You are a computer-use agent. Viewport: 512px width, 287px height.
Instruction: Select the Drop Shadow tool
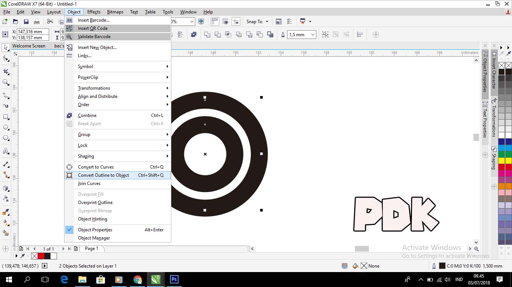point(6,188)
